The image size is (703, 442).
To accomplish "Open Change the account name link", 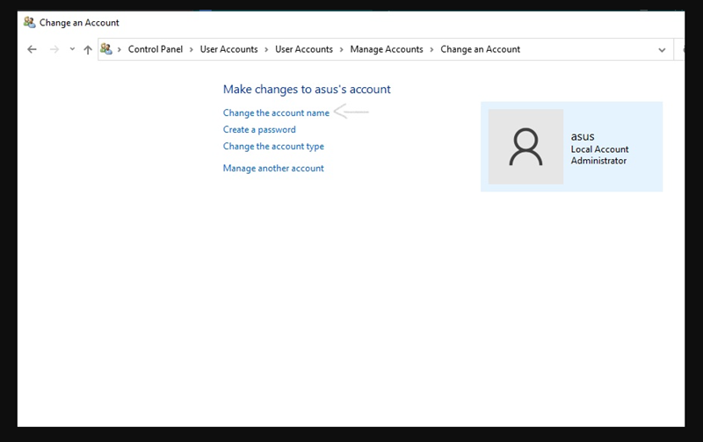I will coord(276,112).
